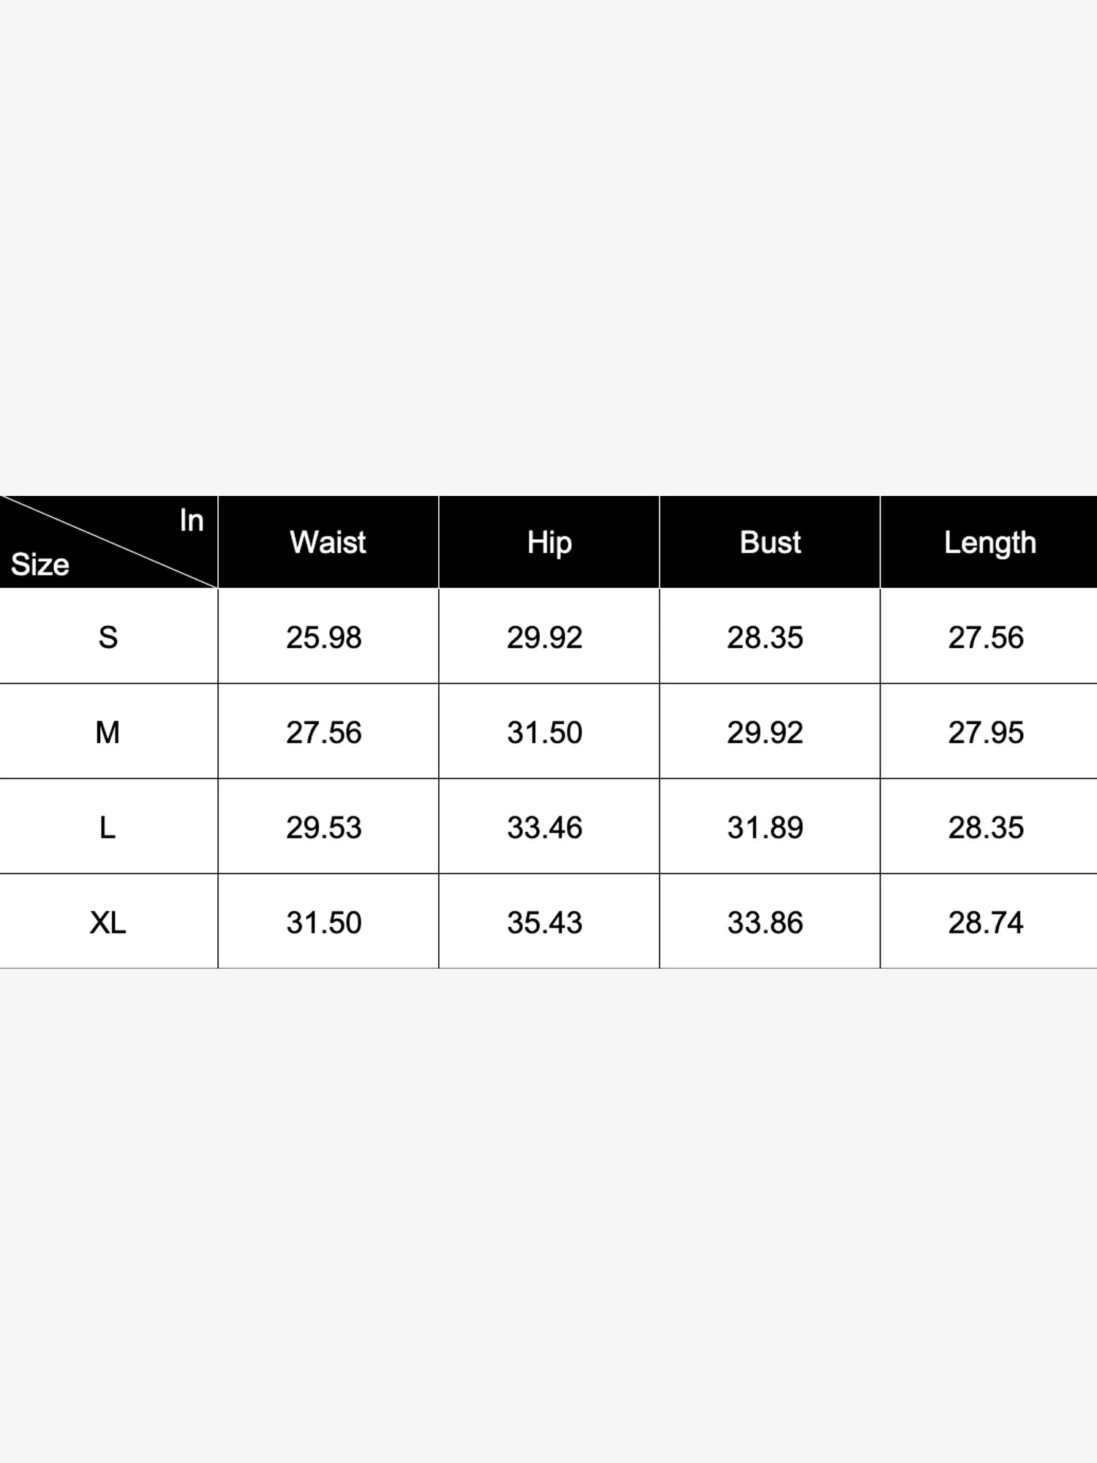Screen dimensions: 1097x1463
Task: Select the Bust column header
Action: pyautogui.click(x=770, y=542)
